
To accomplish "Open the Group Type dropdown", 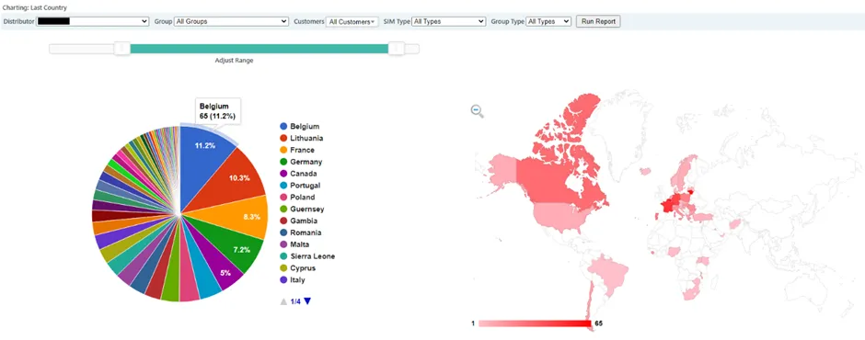I will [x=548, y=21].
